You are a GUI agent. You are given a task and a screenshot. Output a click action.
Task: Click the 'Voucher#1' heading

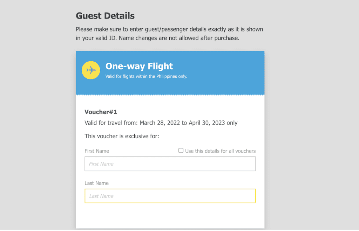[101, 112]
